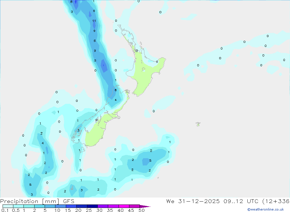Click the 5-10 mm blue legend swatch
This screenshot has width=290, height=212.
(x=50, y=206)
